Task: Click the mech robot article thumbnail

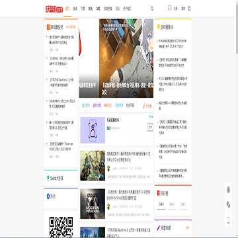Action: tap(93, 166)
